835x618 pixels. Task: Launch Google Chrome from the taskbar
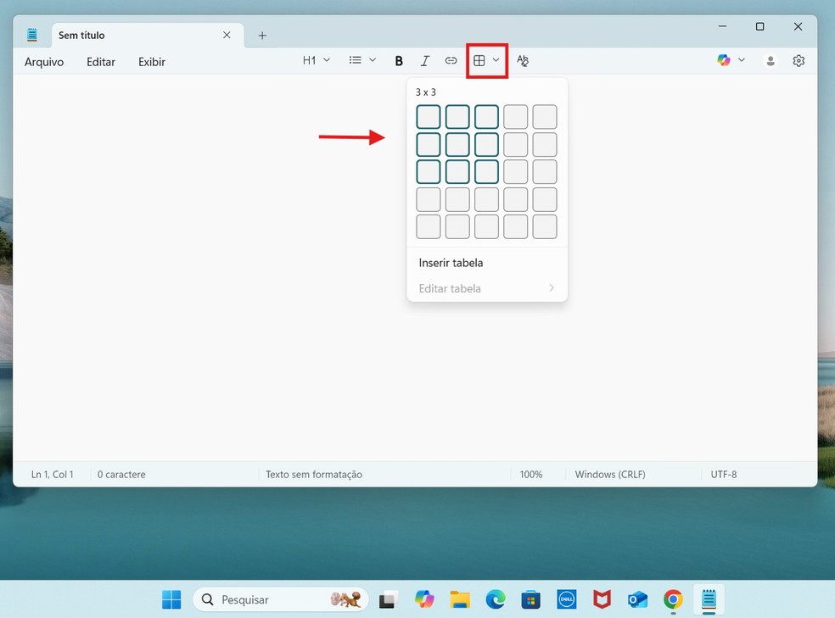673,599
